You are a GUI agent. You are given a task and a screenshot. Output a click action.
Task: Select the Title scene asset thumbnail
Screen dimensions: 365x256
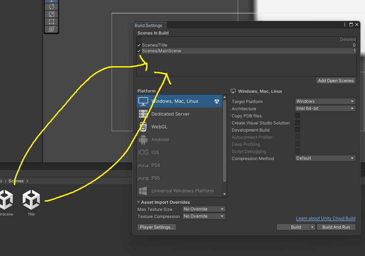tap(31, 199)
